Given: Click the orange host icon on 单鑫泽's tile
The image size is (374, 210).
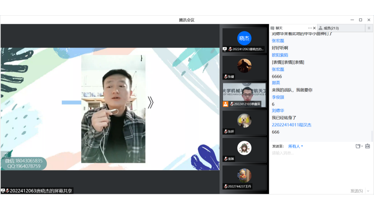Looking at the screenshot, I should click(225, 104).
